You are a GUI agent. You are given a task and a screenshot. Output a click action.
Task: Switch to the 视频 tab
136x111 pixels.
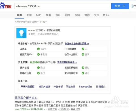pyautogui.click(x=77, y=15)
